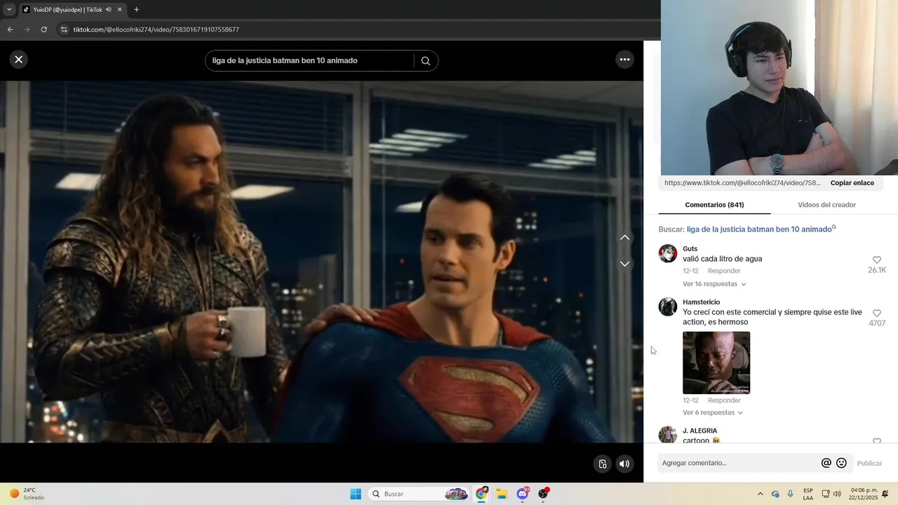898x505 pixels.
Task: Open Hamstericio's profile avatar
Action: tap(668, 307)
